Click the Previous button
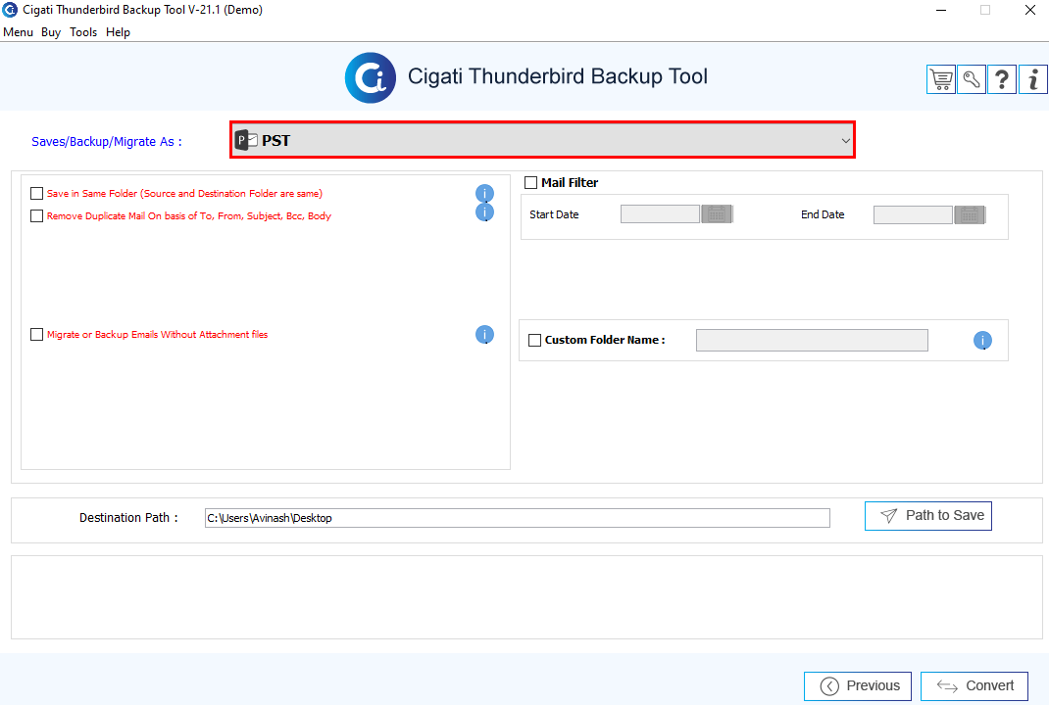 pyautogui.click(x=858, y=686)
